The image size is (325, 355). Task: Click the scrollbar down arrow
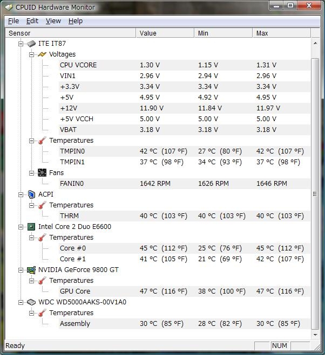click(315, 335)
